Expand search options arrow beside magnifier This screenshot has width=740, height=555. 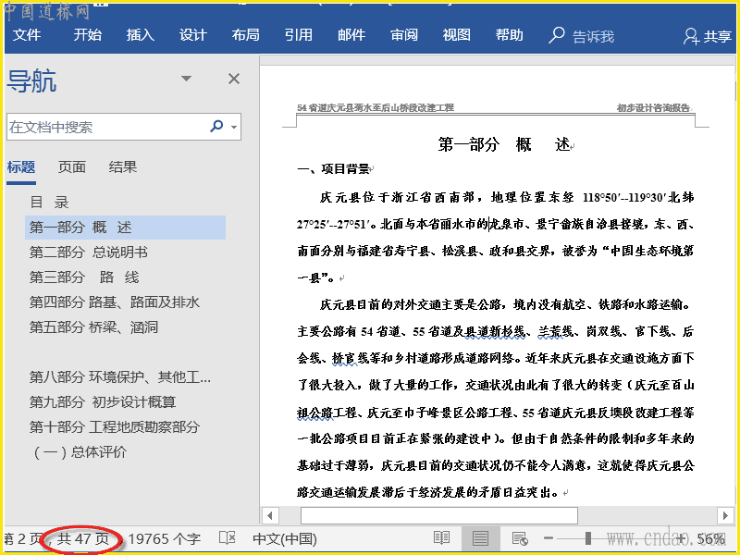click(x=234, y=127)
